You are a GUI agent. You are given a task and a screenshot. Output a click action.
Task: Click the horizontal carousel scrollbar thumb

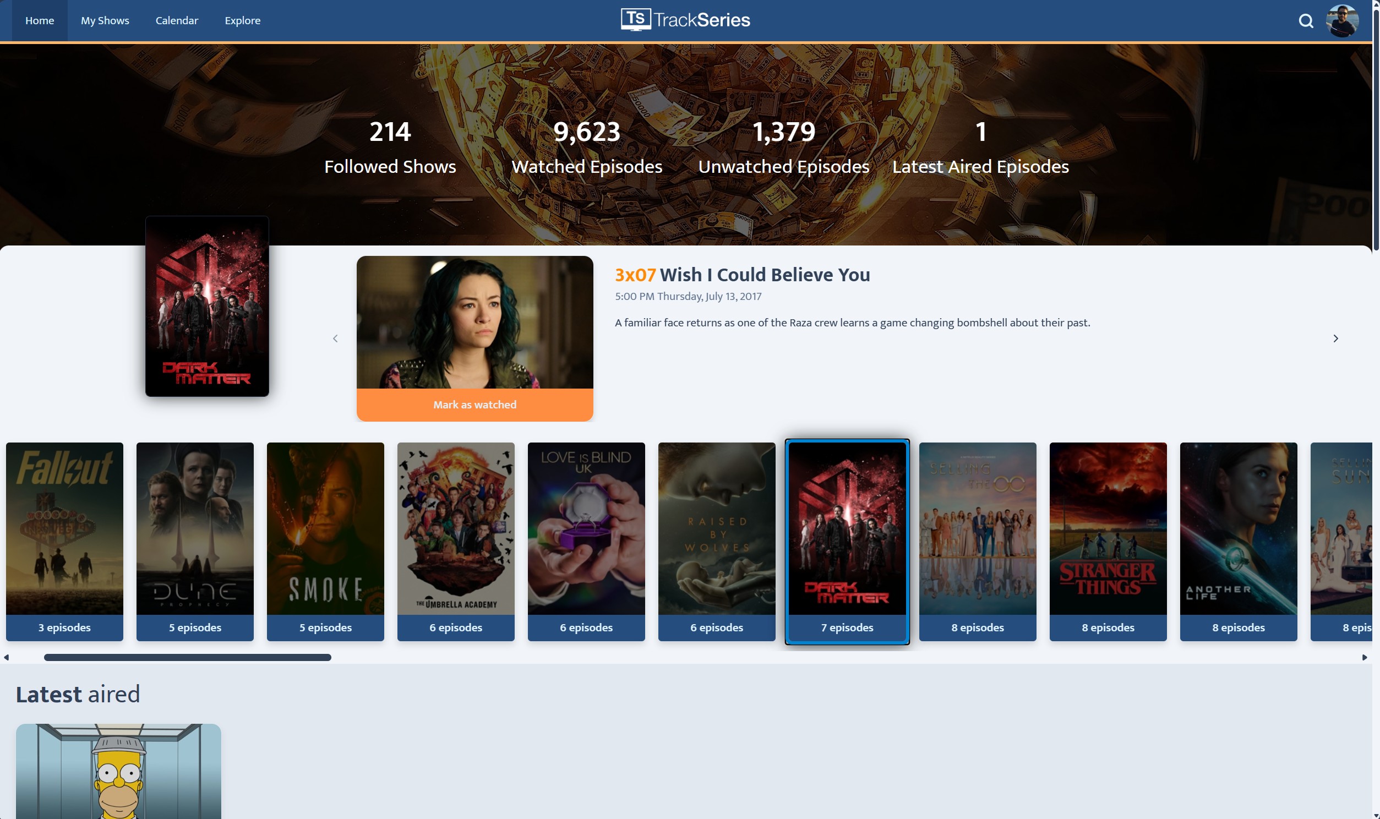188,657
